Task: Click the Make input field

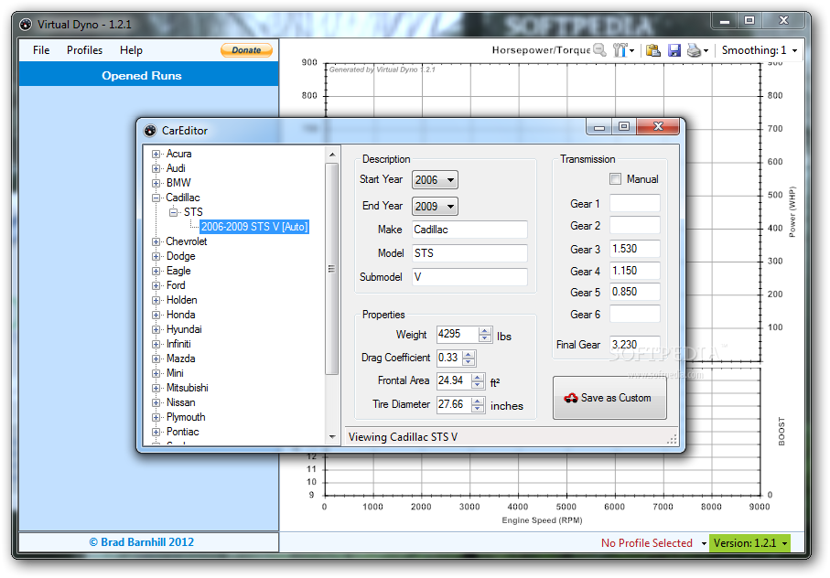Action: coord(469,230)
